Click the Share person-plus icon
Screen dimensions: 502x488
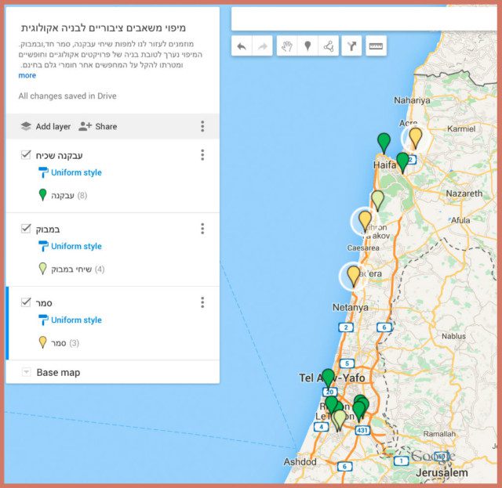click(x=85, y=126)
